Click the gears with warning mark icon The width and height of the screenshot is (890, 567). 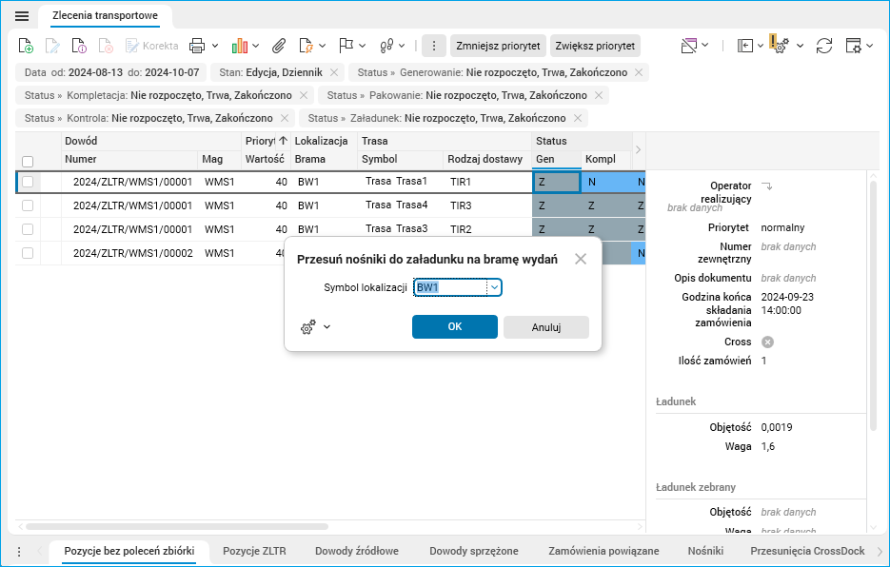click(x=780, y=45)
